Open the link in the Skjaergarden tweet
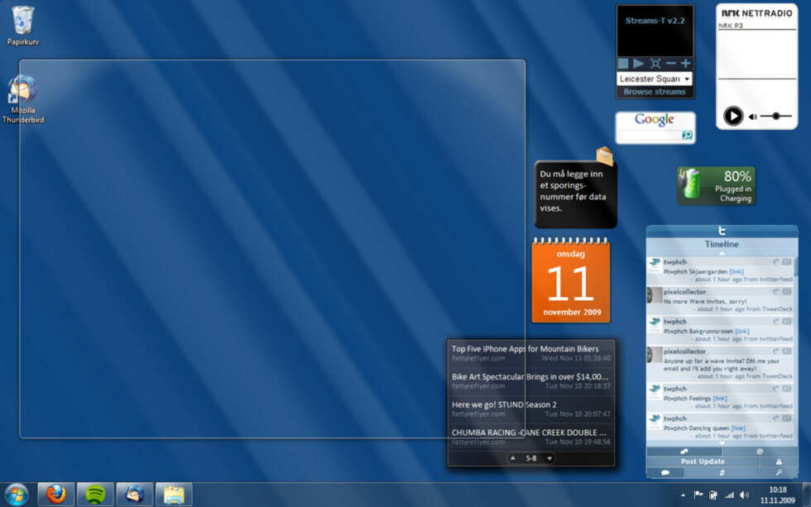The width and height of the screenshot is (811, 507). [x=736, y=271]
